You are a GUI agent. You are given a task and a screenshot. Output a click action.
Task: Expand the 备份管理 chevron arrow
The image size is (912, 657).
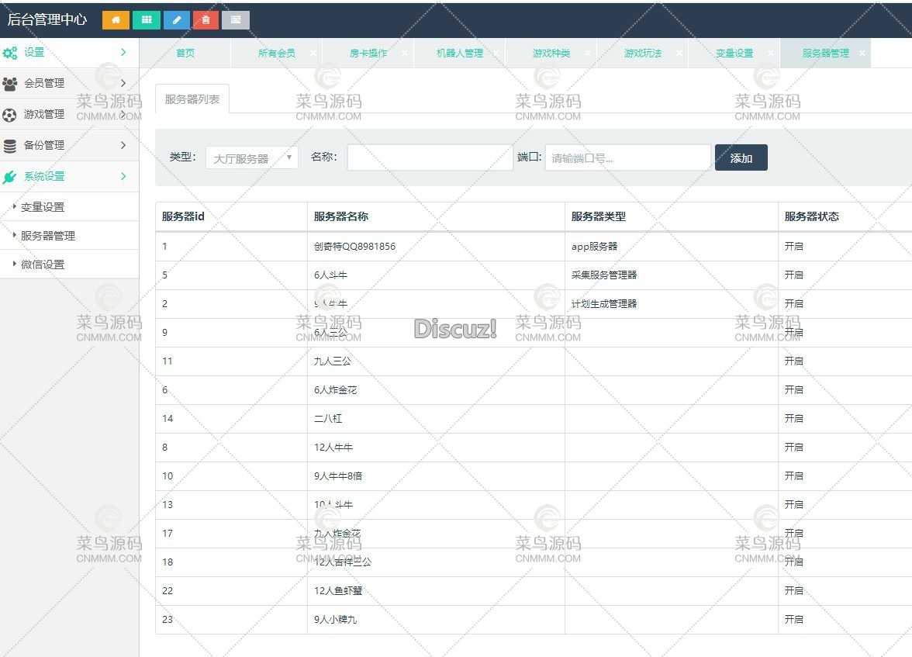[123, 146]
